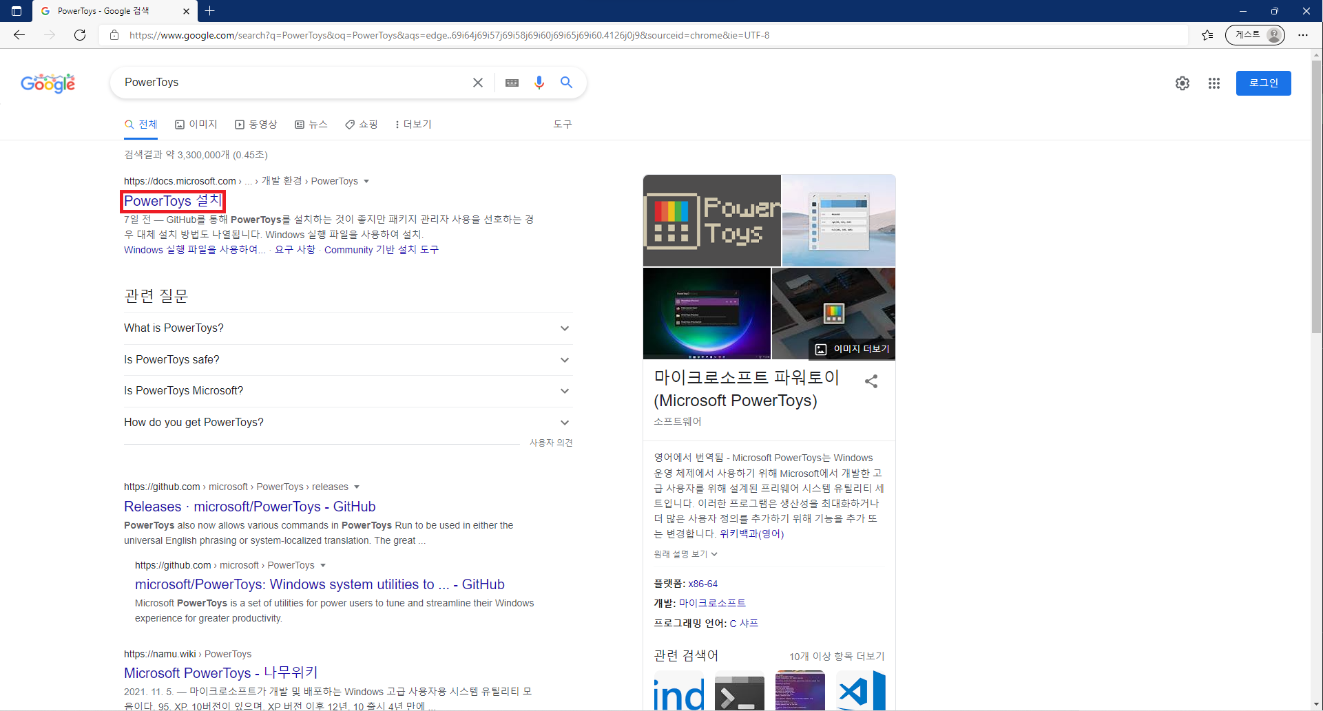Screen dimensions: 1323x711
Task: Click the 로그인 sign-in button
Action: click(1264, 83)
